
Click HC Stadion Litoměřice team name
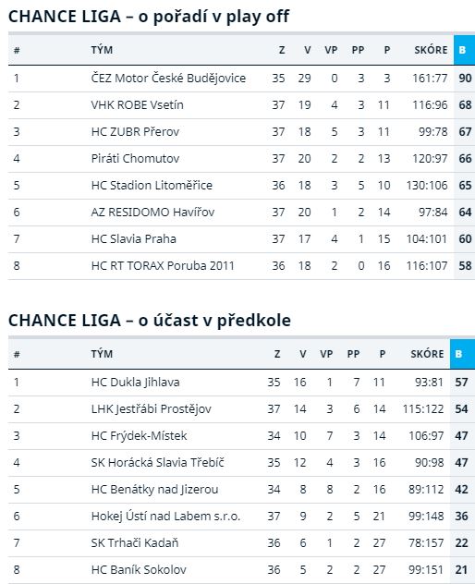click(x=152, y=186)
